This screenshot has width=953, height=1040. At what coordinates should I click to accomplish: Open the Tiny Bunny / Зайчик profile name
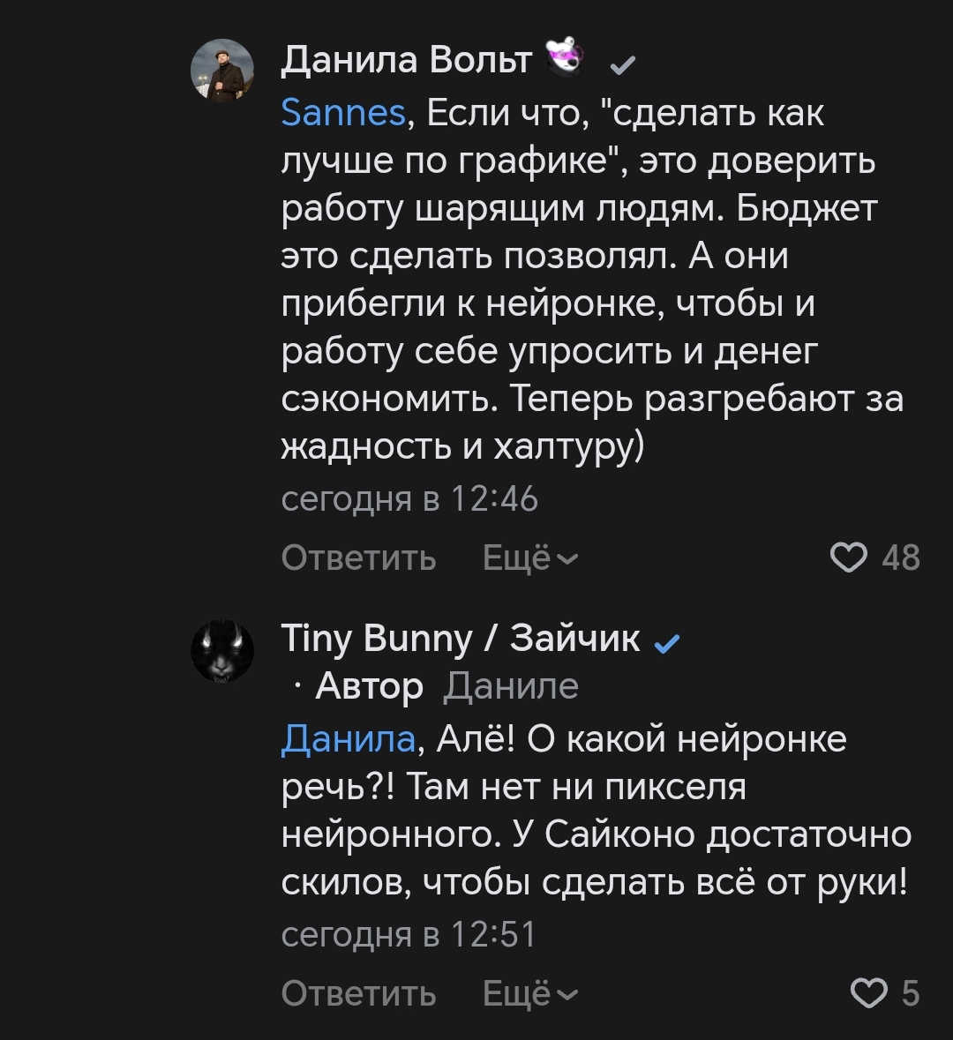tap(461, 638)
